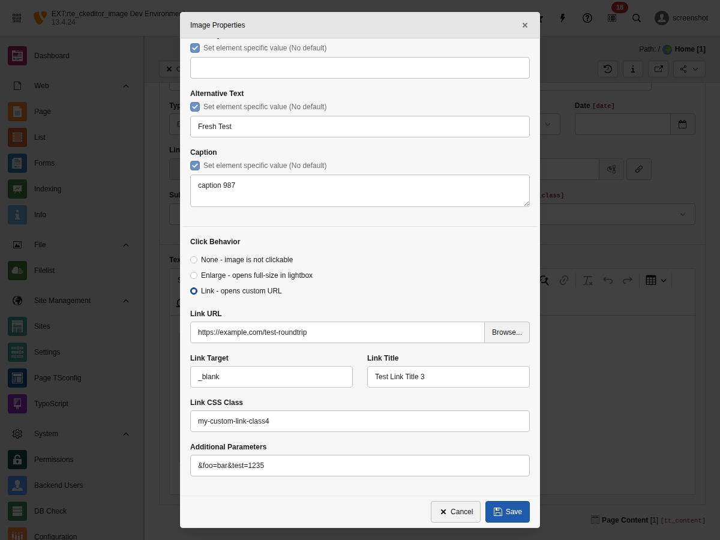Select Enlarge - opens full-size in lightbox
720x540 pixels.
(x=194, y=275)
